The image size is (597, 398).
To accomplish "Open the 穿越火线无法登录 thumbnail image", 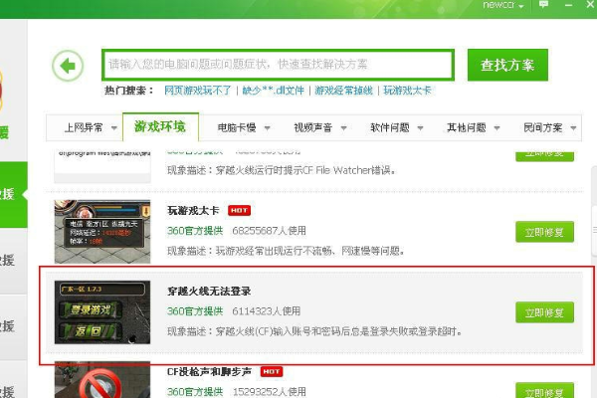I will 102,312.
